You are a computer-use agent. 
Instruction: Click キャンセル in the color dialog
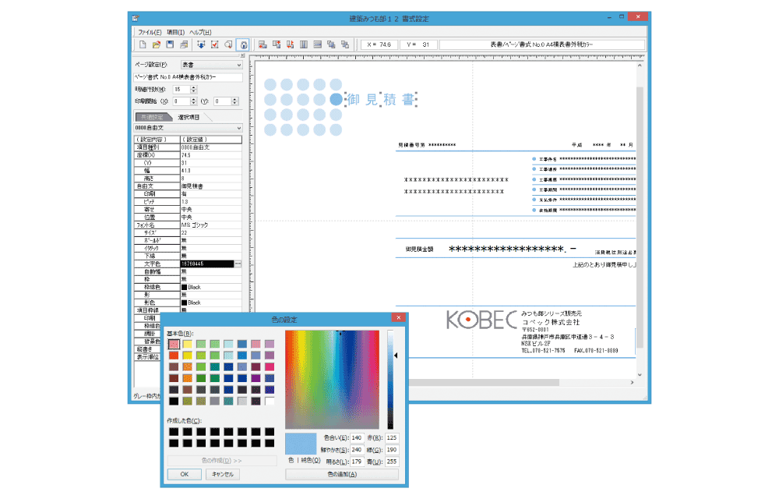pyautogui.click(x=223, y=474)
